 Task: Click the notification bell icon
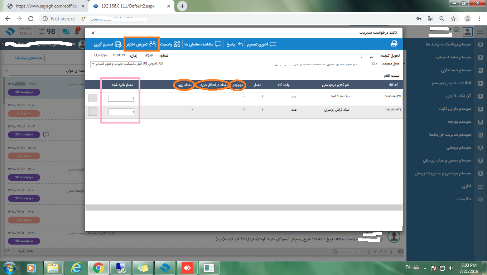(x=77, y=32)
